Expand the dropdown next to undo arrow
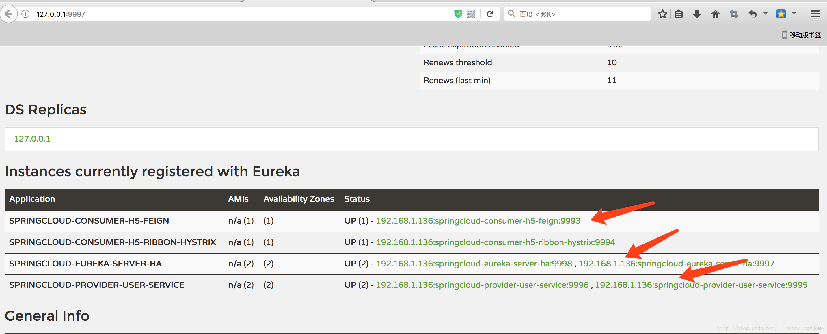The height and width of the screenshot is (334, 827). (766, 14)
